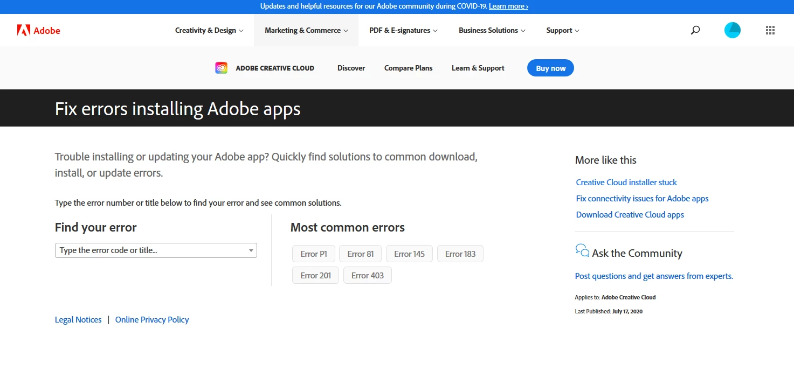Open the Online Privacy Policy link

[x=152, y=320]
